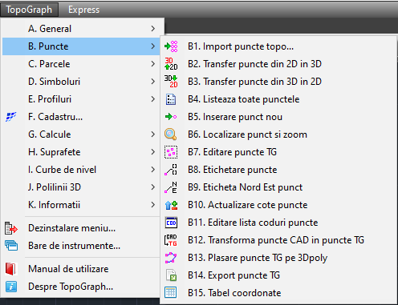Screen dimensions: 398x305
Task: Expand the C. Parcele submenu arrow
Action: (x=153, y=64)
